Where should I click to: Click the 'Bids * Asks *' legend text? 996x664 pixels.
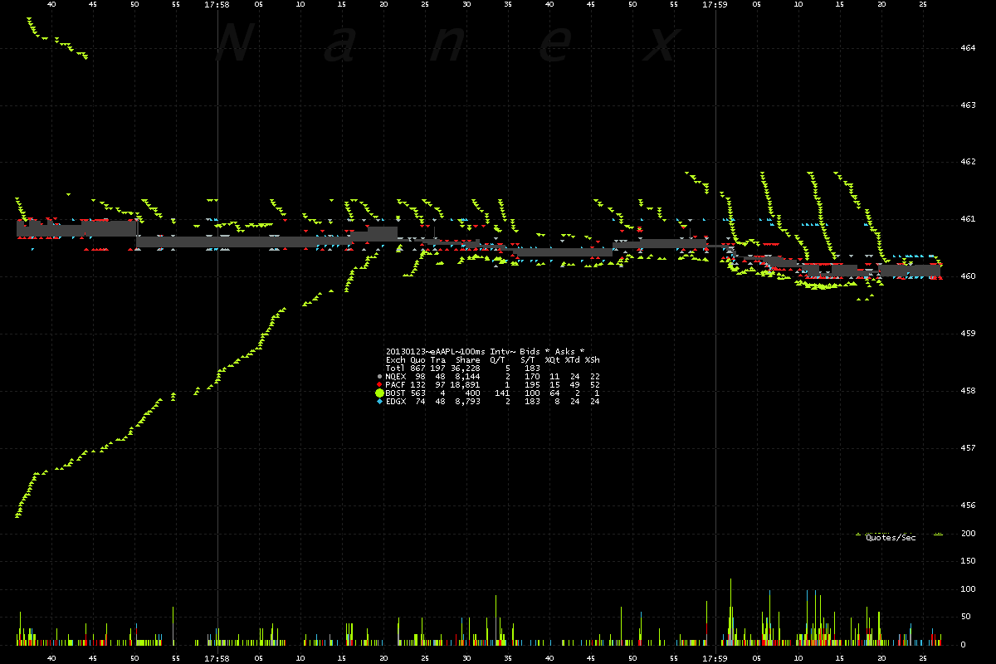[x=552, y=351]
